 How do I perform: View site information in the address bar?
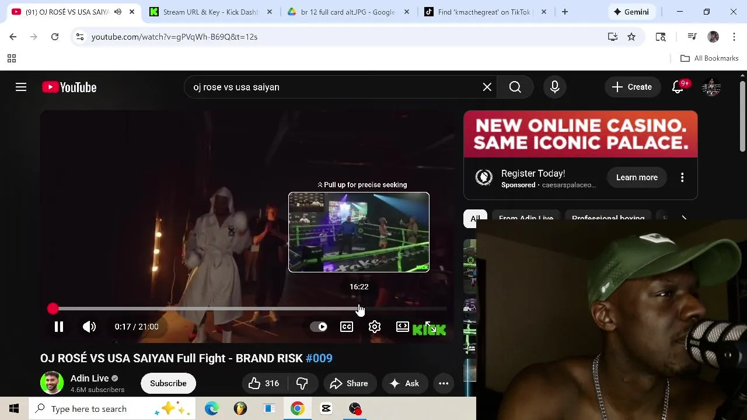pos(81,37)
